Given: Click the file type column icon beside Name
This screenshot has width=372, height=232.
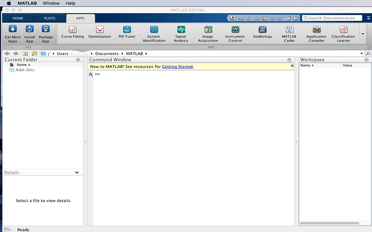Looking at the screenshot, I should [x=12, y=64].
